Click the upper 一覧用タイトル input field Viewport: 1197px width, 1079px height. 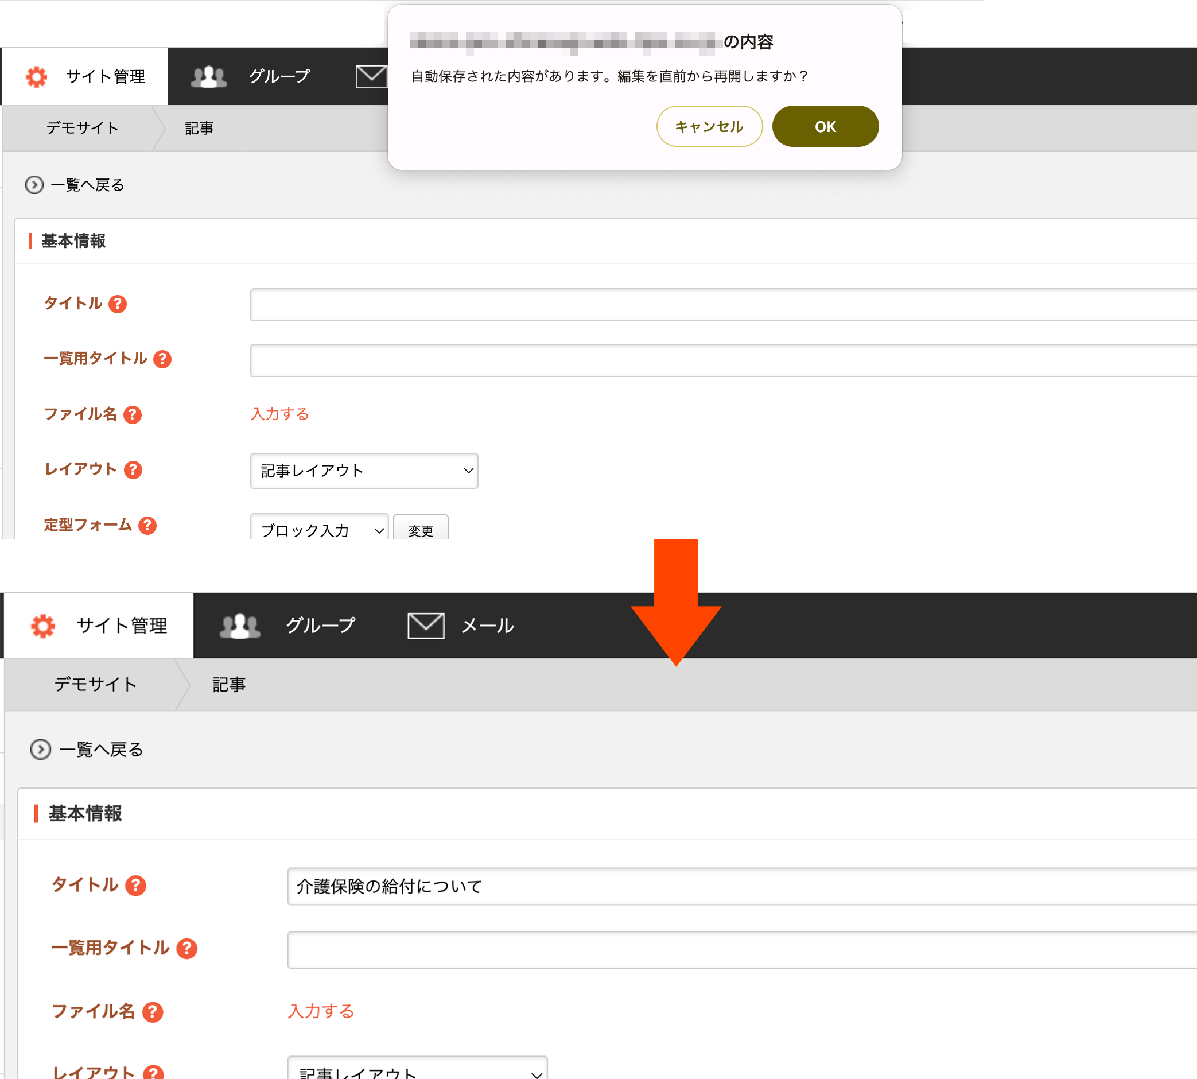723,360
